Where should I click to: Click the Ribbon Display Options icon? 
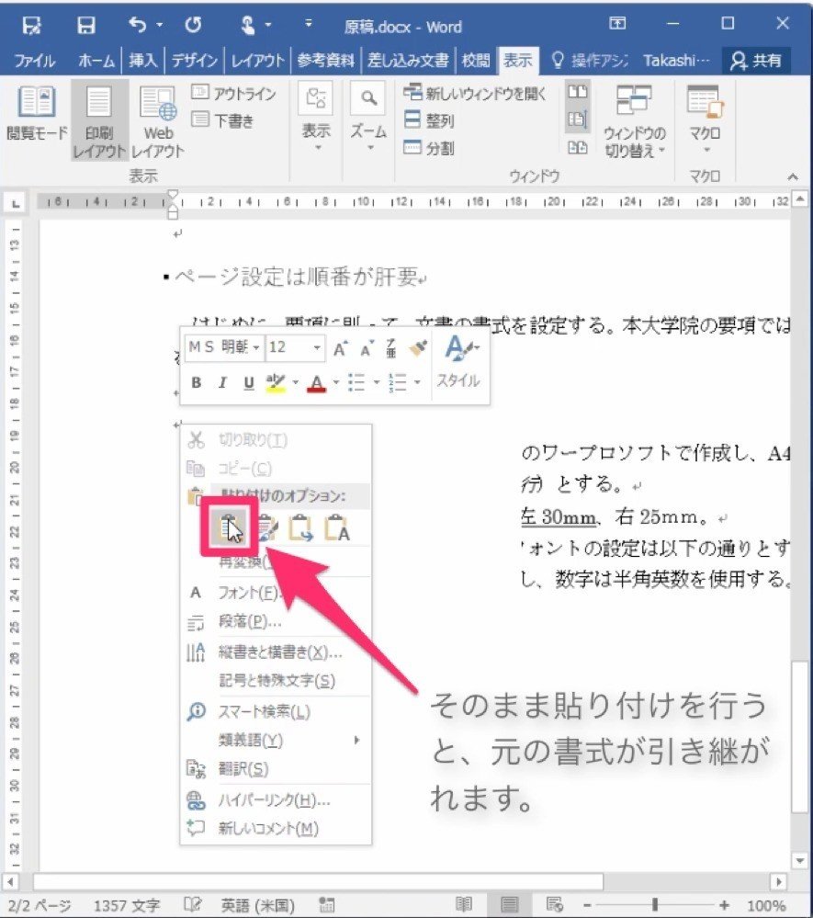[x=617, y=23]
